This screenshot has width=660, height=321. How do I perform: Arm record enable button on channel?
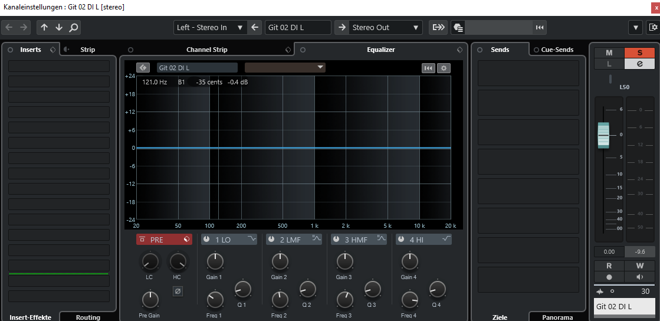point(609,276)
